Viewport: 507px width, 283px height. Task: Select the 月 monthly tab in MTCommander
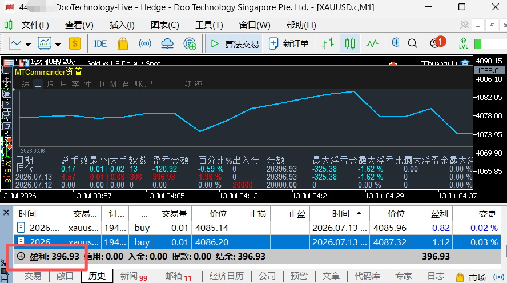point(63,84)
